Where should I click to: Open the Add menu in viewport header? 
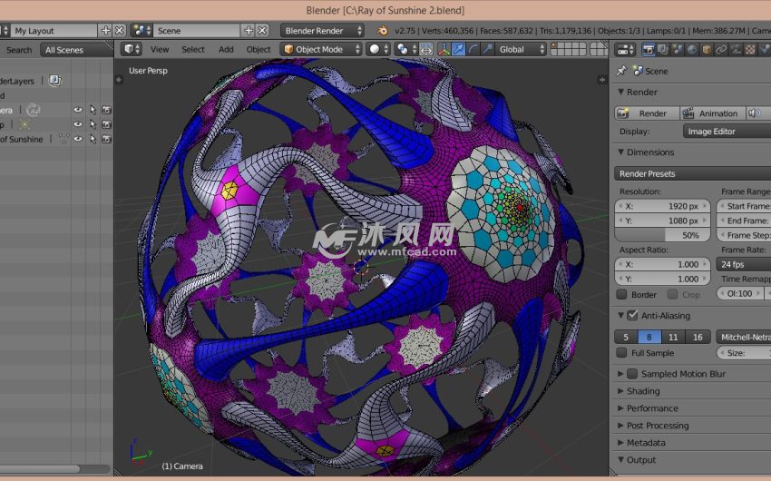point(226,49)
